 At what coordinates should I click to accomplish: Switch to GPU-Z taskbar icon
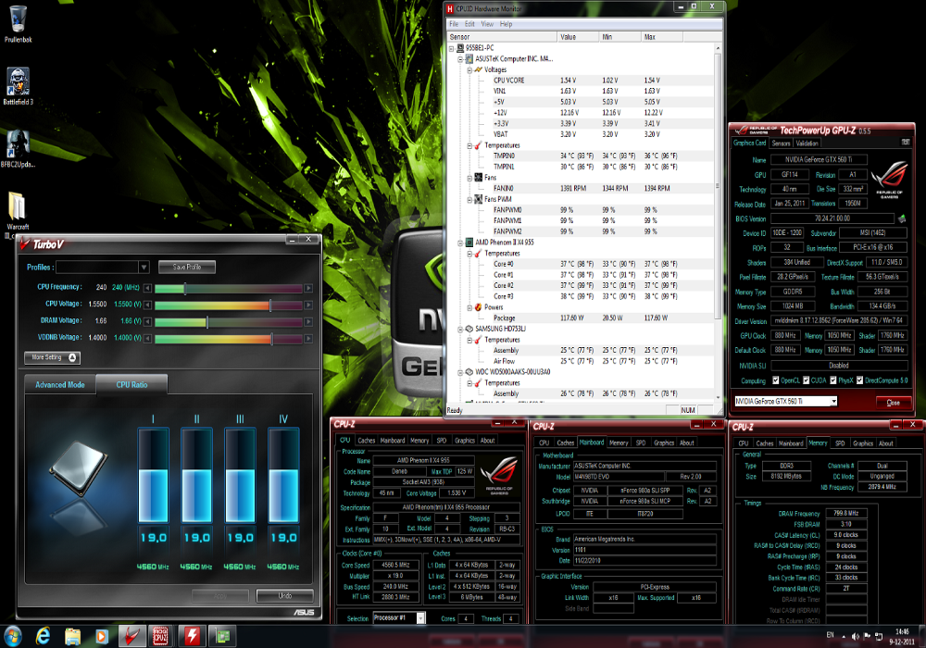(222, 636)
